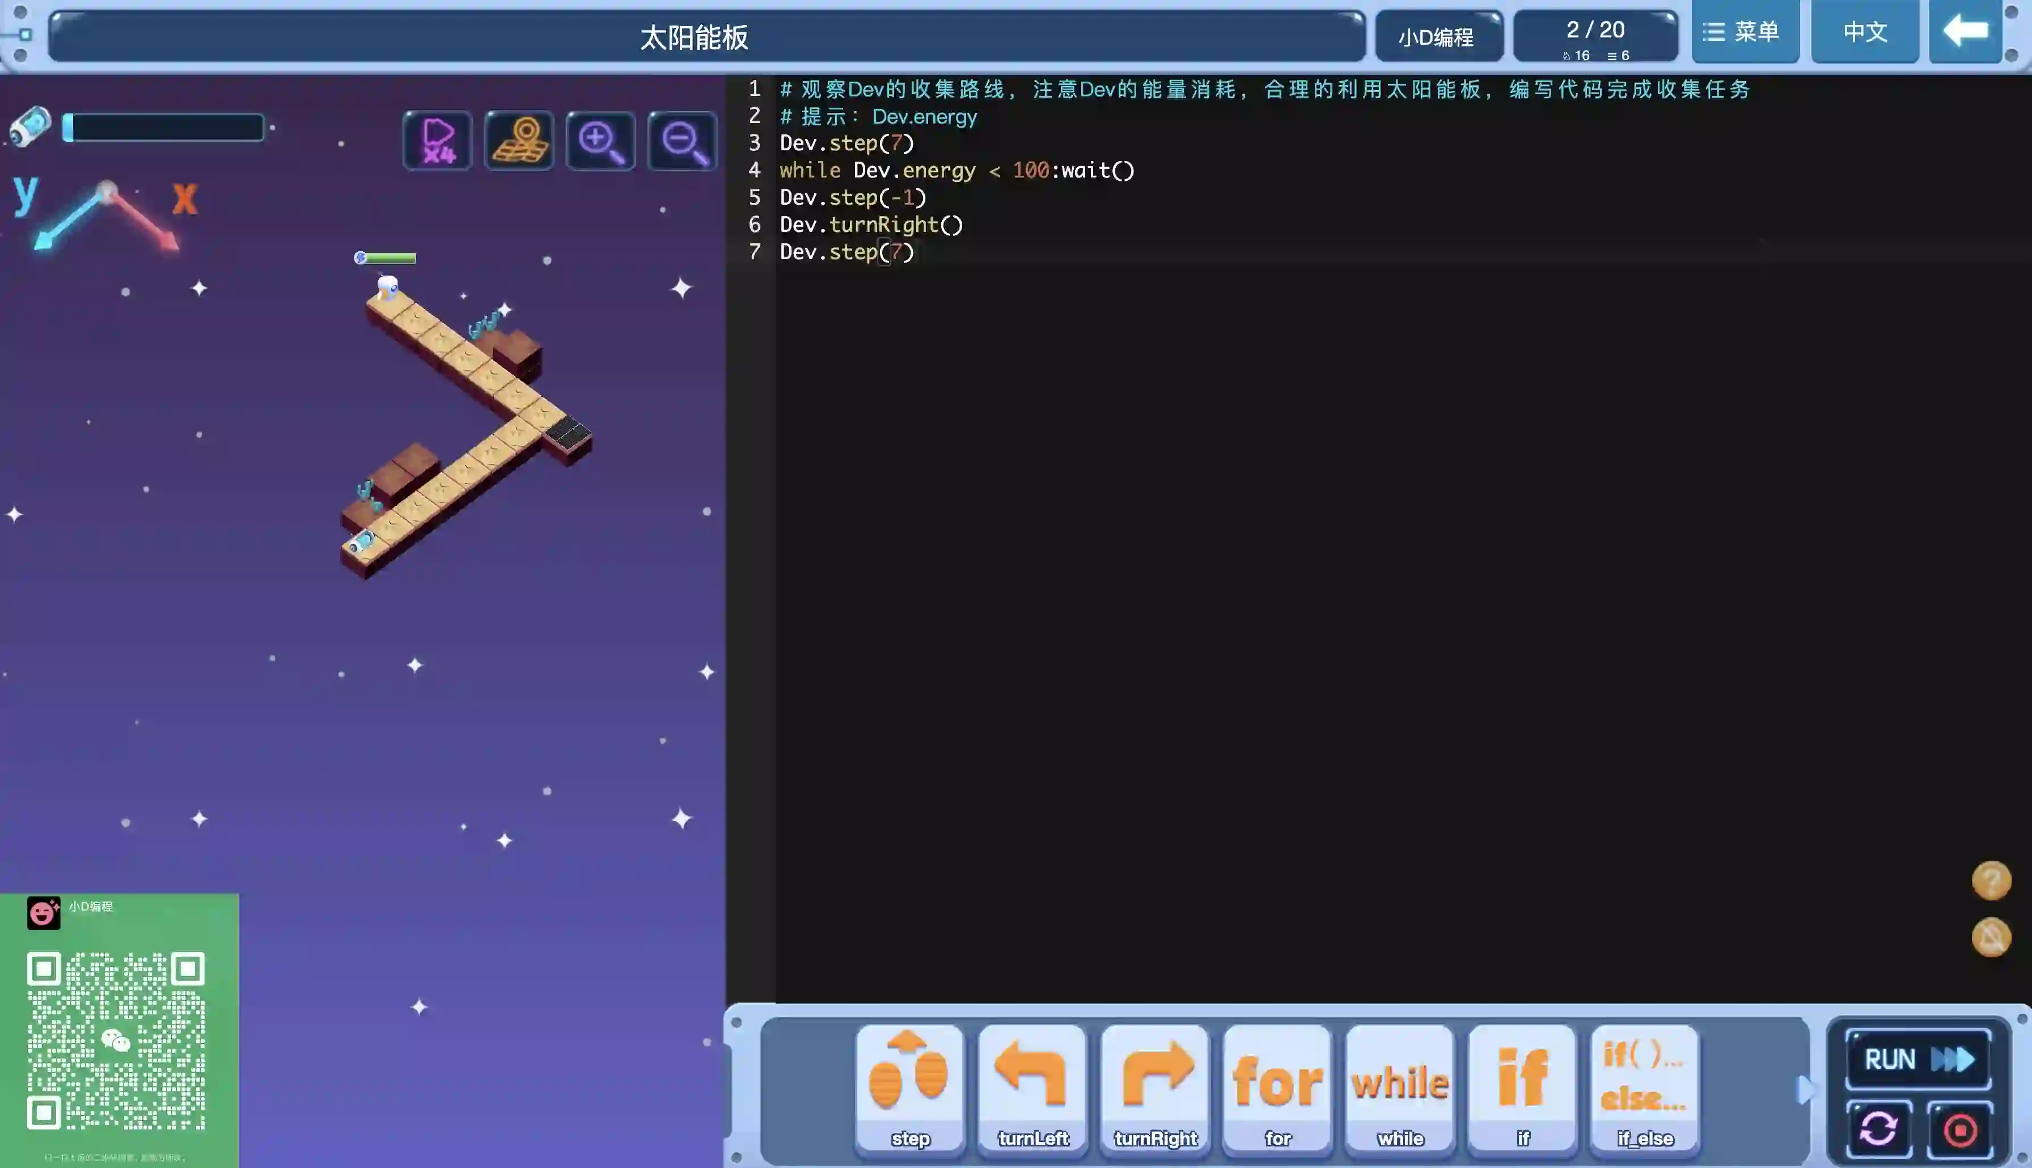This screenshot has height=1168, width=2032.
Task: Insert the turnRight command block
Action: pos(1155,1088)
